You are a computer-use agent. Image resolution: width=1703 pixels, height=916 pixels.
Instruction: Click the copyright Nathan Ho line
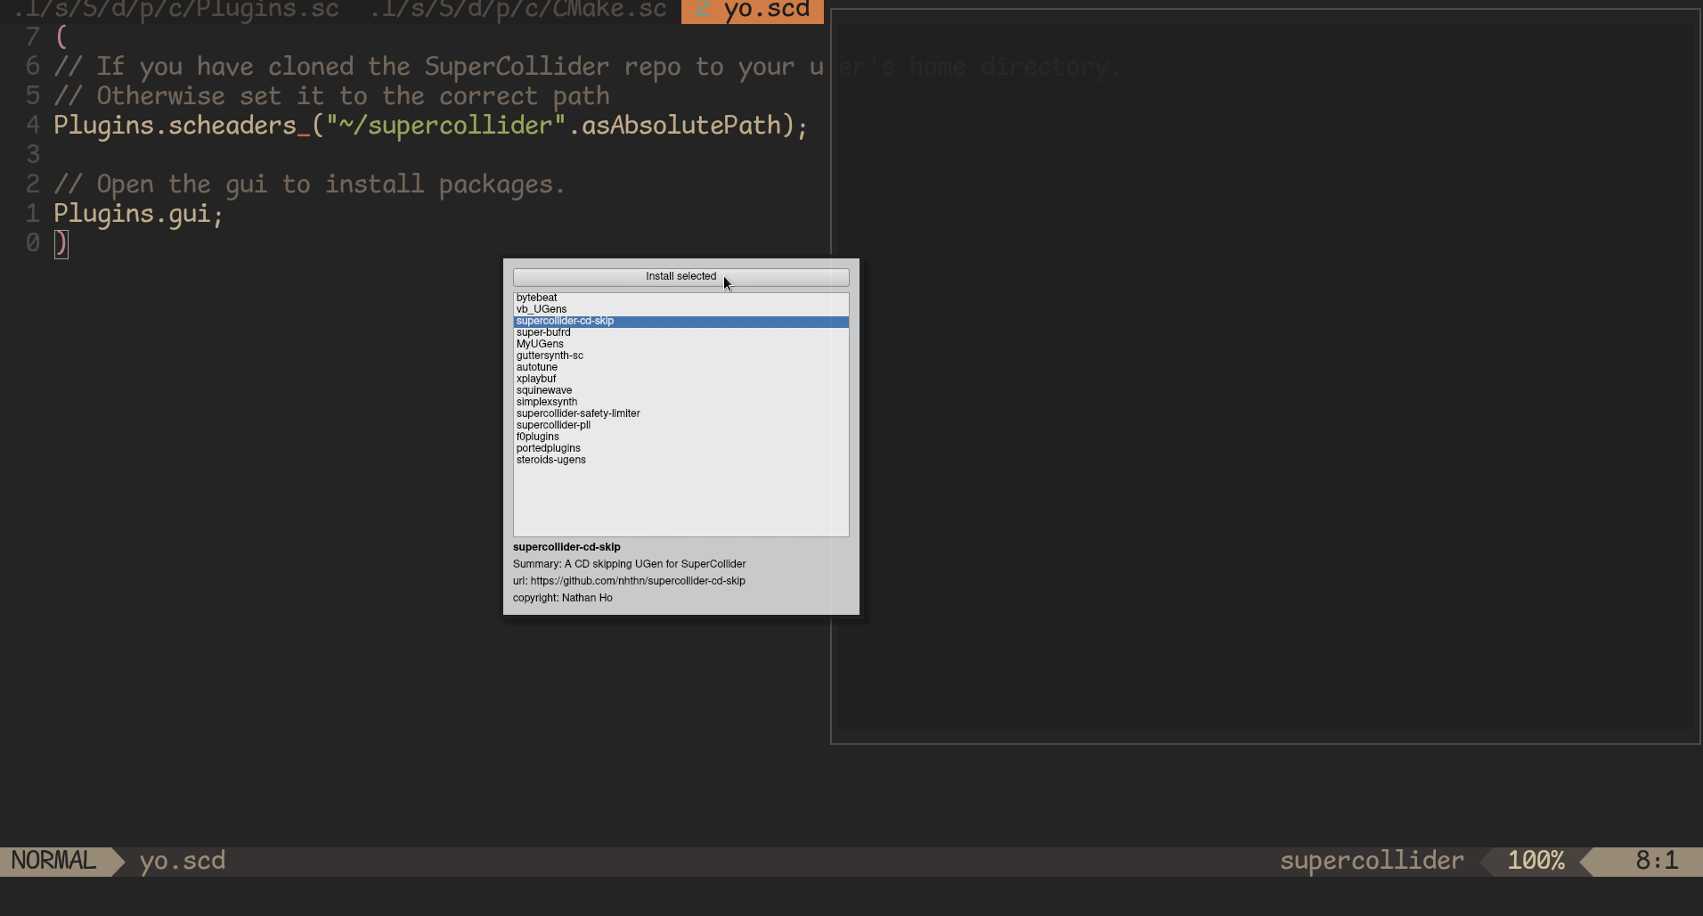coord(563,598)
